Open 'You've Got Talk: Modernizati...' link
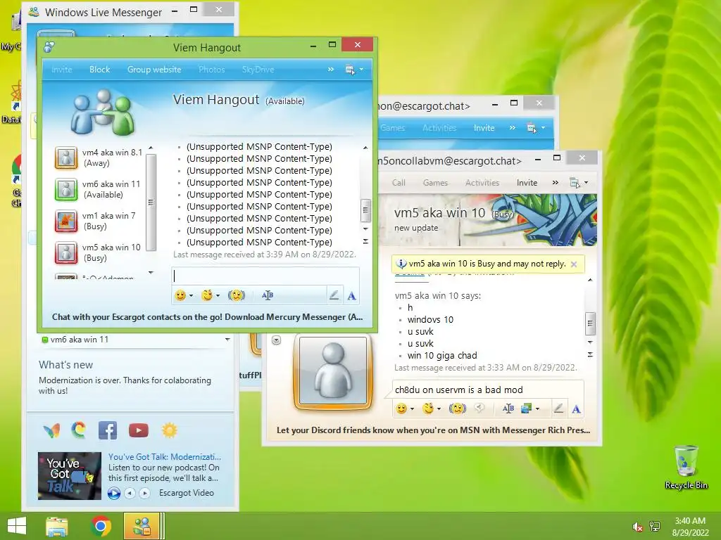This screenshot has height=540, width=721. point(165,457)
